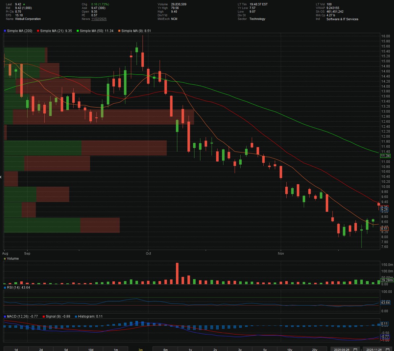This screenshot has height=351, width=394.
Task: Select the Simple MA (21): 9.35 label
Action: [56, 31]
